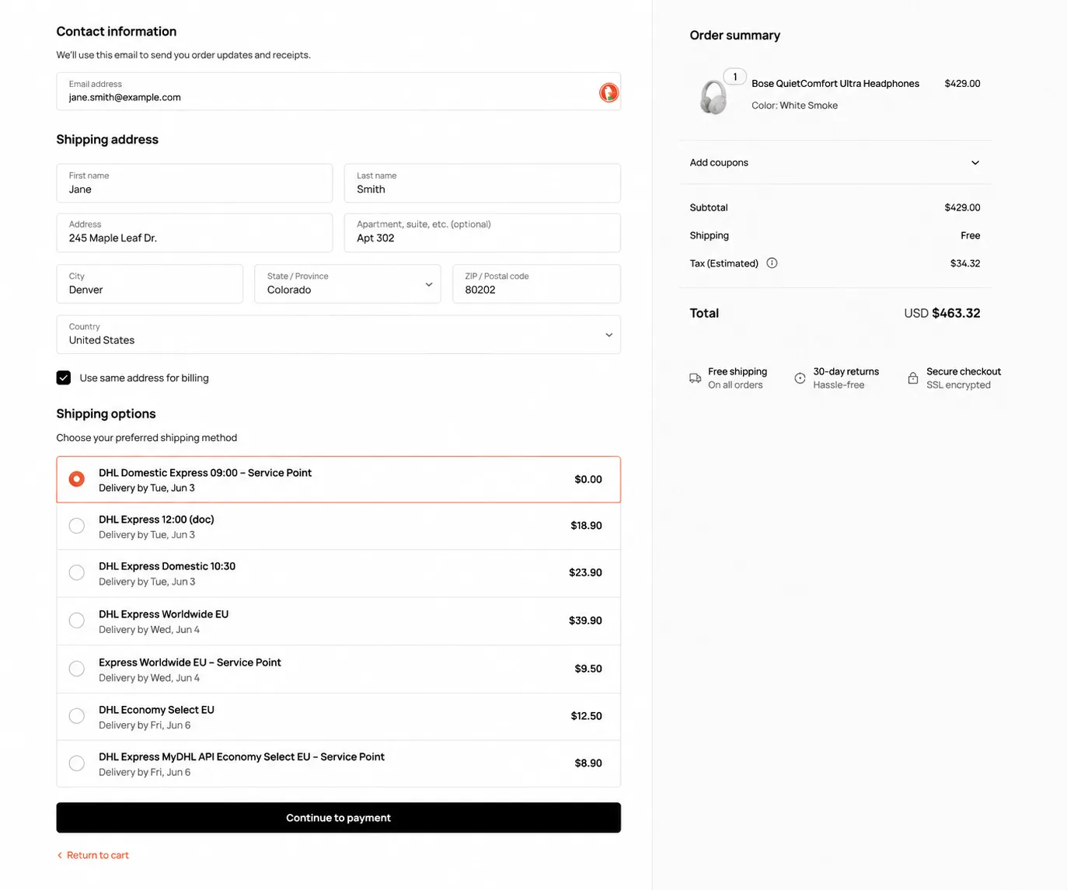Screen dimensions: 1067x890
Task: Click the Subtotal label
Action: click(709, 207)
